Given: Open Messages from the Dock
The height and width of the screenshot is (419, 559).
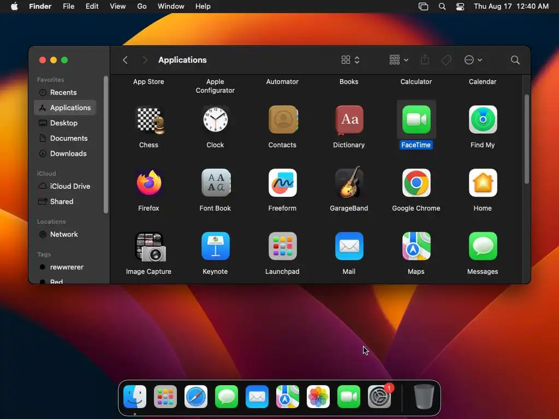Looking at the screenshot, I should 227,397.
